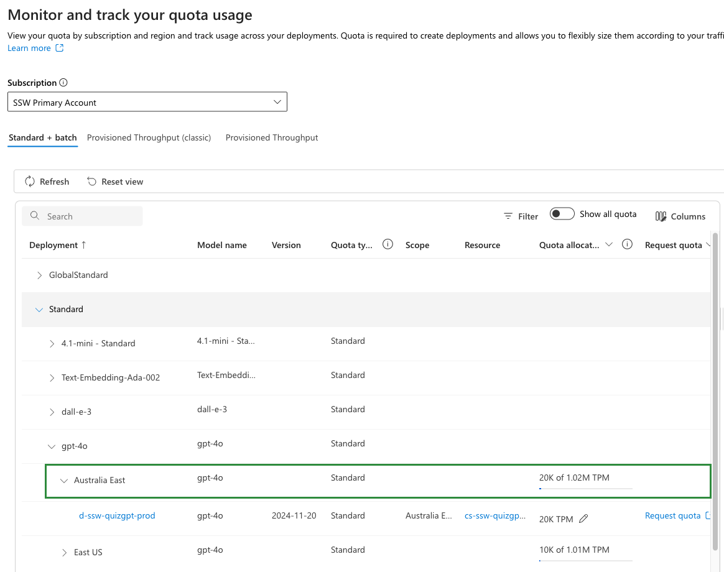Viewport: 724px width, 572px height.
Task: Click the 20K of 1.02M TPM text
Action: tap(574, 478)
